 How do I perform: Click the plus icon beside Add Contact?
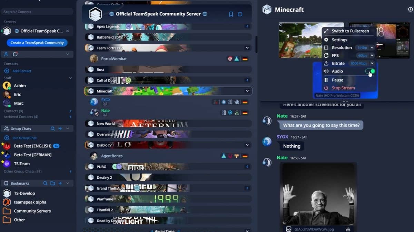coord(7,71)
